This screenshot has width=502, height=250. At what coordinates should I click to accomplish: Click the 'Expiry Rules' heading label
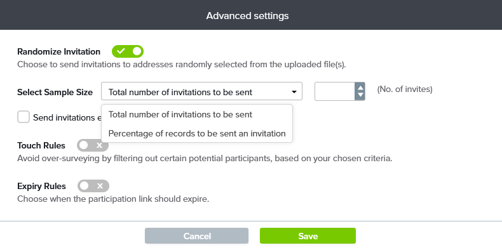(41, 186)
